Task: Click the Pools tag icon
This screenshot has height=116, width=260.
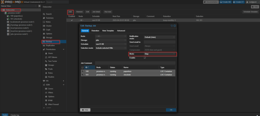Action: [46, 69]
